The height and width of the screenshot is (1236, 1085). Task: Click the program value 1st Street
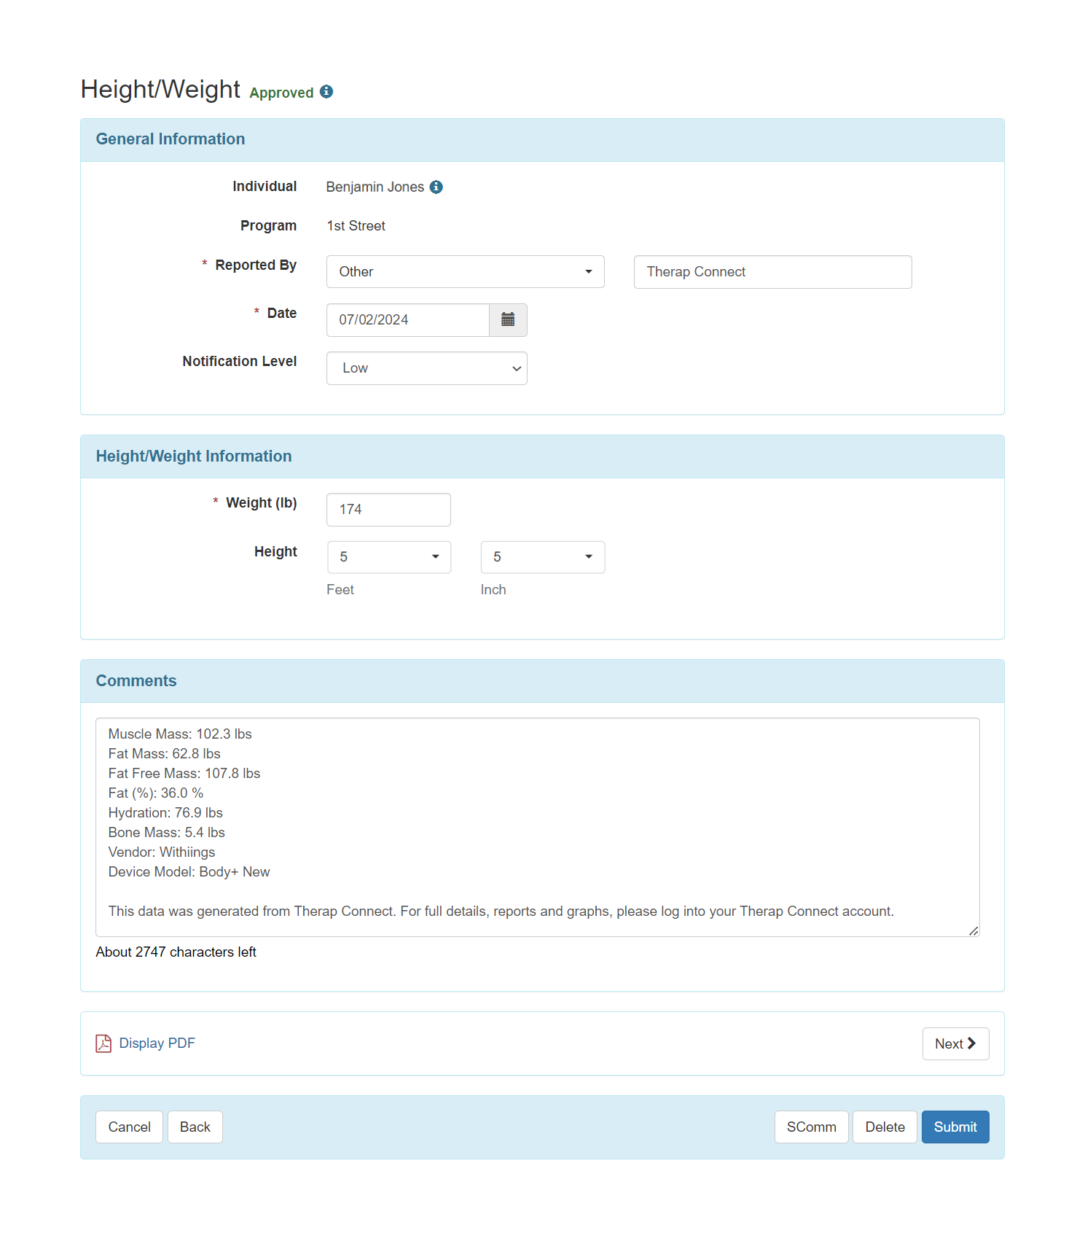point(356,226)
